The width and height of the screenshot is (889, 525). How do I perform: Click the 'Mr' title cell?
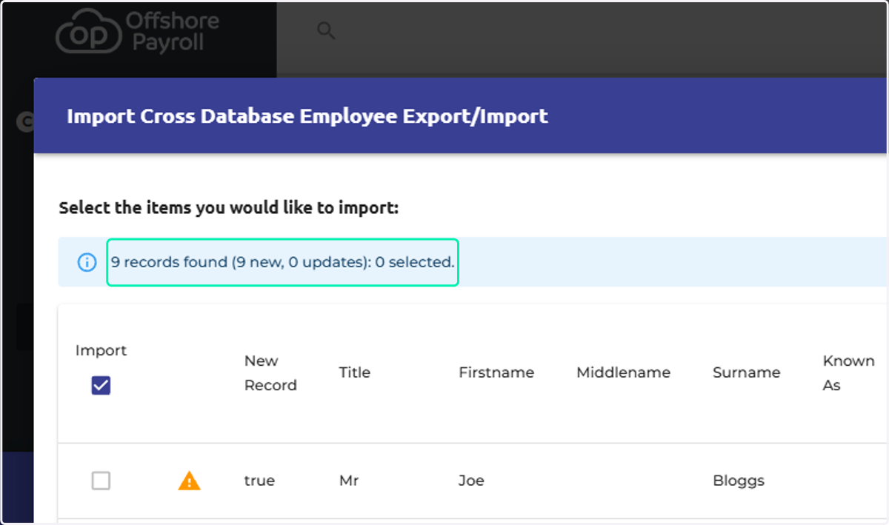[x=349, y=481]
